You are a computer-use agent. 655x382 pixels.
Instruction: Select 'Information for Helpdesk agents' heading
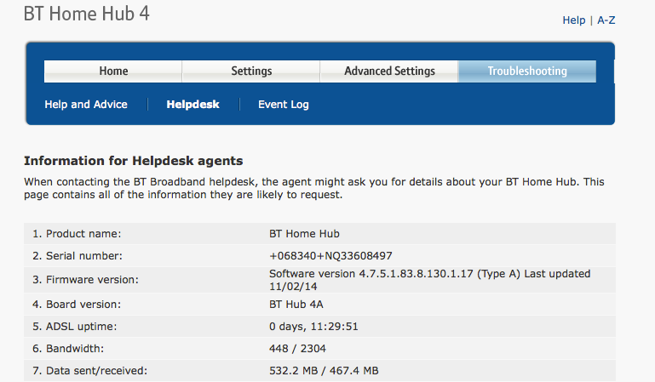click(x=133, y=161)
